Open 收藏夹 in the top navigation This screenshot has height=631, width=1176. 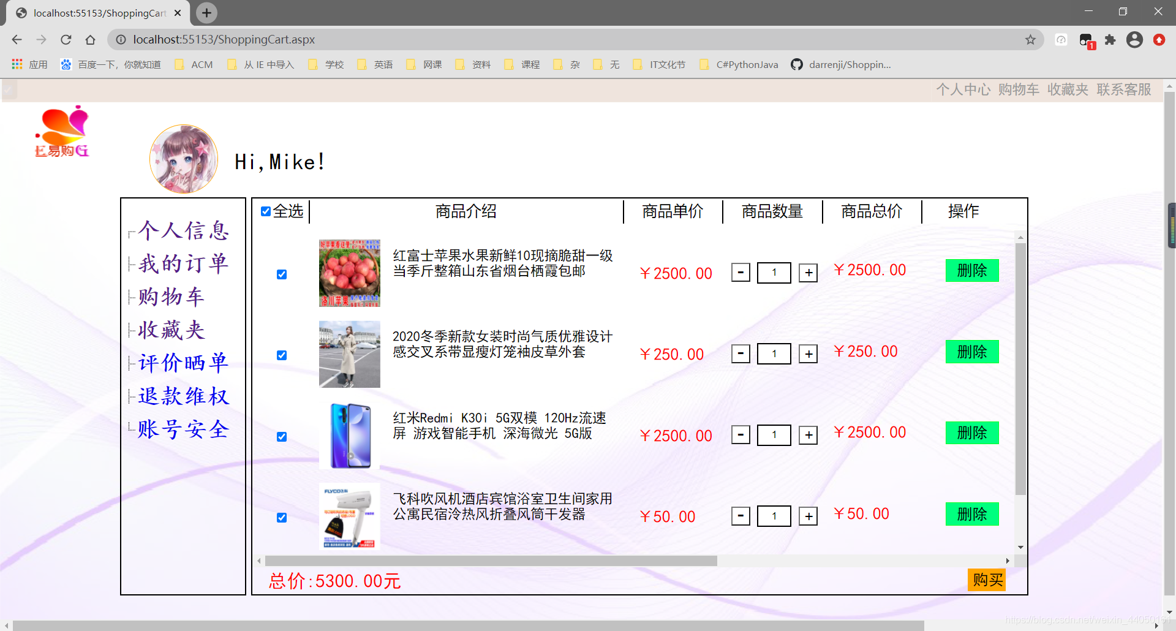click(1068, 89)
